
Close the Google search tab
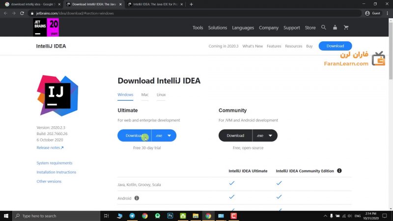(x=59, y=4)
